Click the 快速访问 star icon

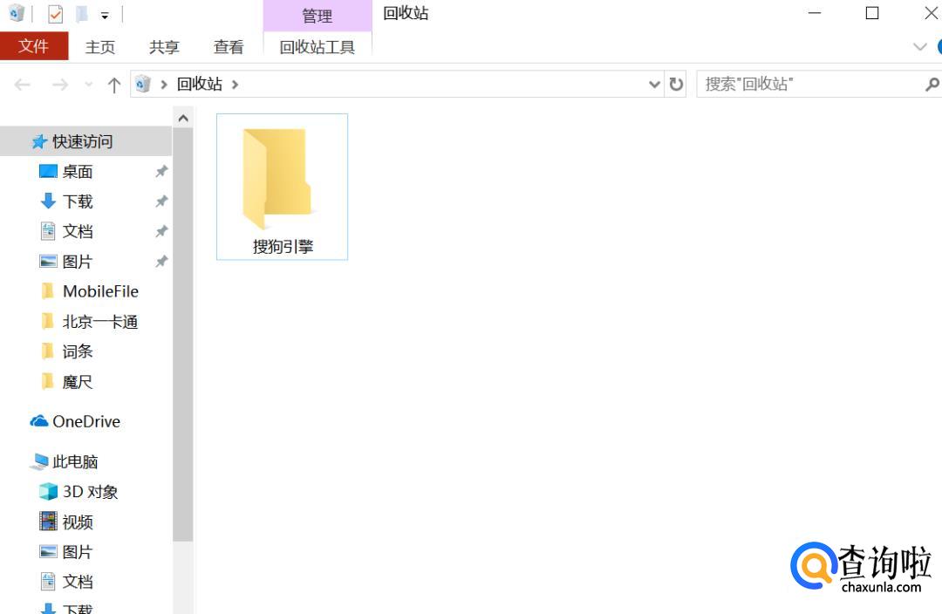(39, 142)
